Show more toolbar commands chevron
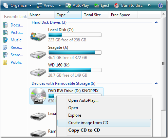 tap(149, 5)
